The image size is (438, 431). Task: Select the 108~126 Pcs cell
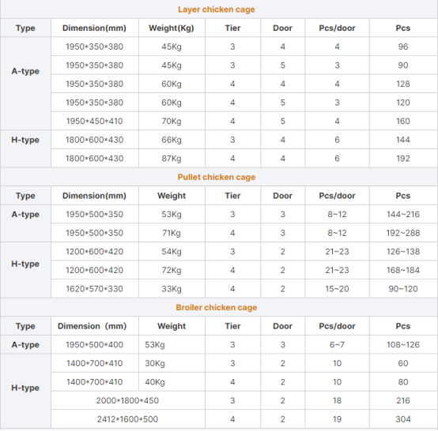click(x=403, y=345)
